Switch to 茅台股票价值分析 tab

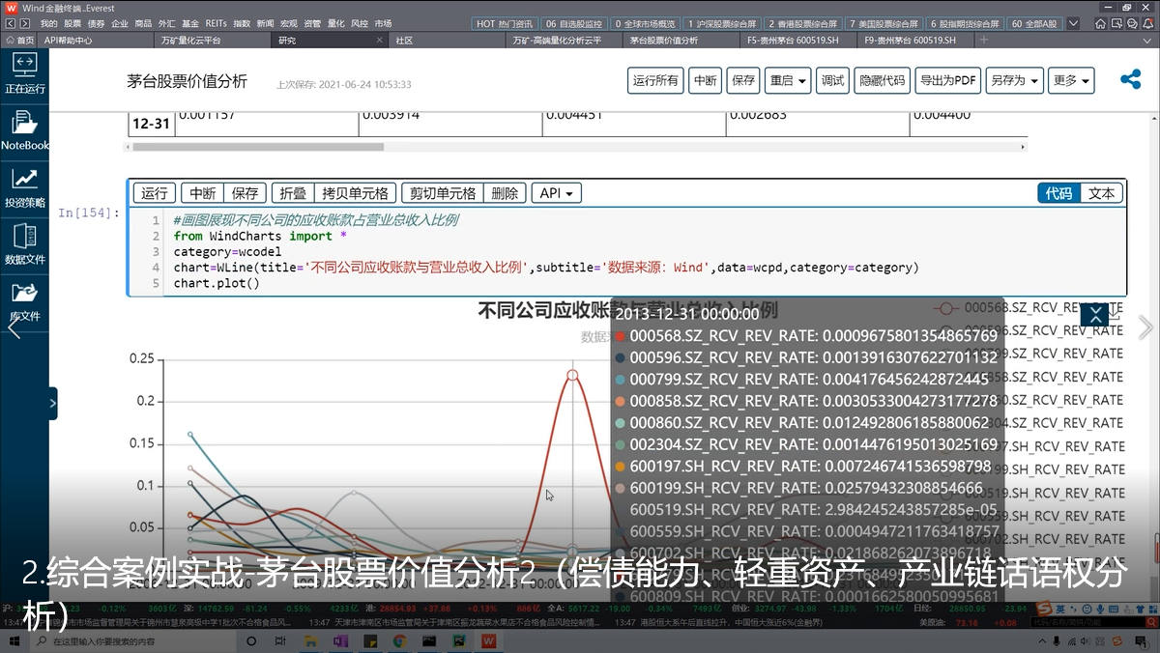[x=683, y=41]
